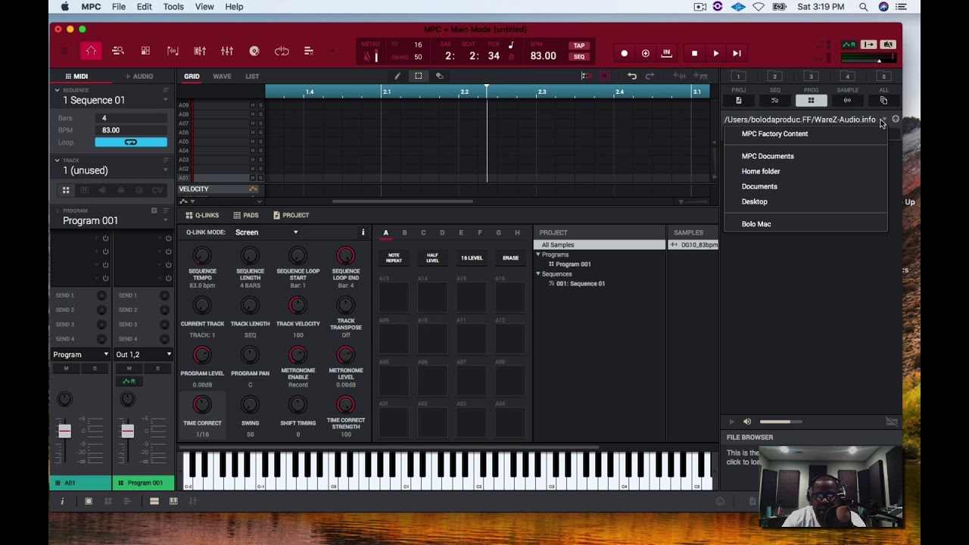The width and height of the screenshot is (969, 545).
Task: Switch to the AUDIO tab
Action: coord(139,76)
